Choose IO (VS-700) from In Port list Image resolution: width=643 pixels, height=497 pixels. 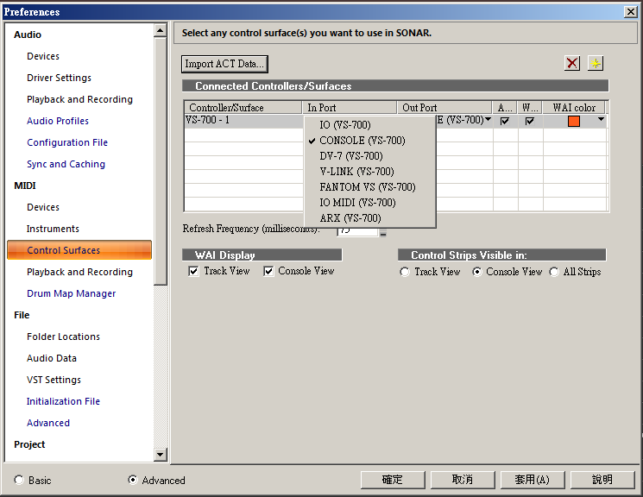[x=344, y=125]
